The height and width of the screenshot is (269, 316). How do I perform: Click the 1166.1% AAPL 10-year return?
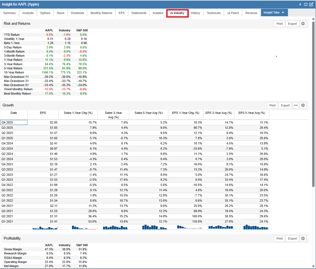[48, 72]
